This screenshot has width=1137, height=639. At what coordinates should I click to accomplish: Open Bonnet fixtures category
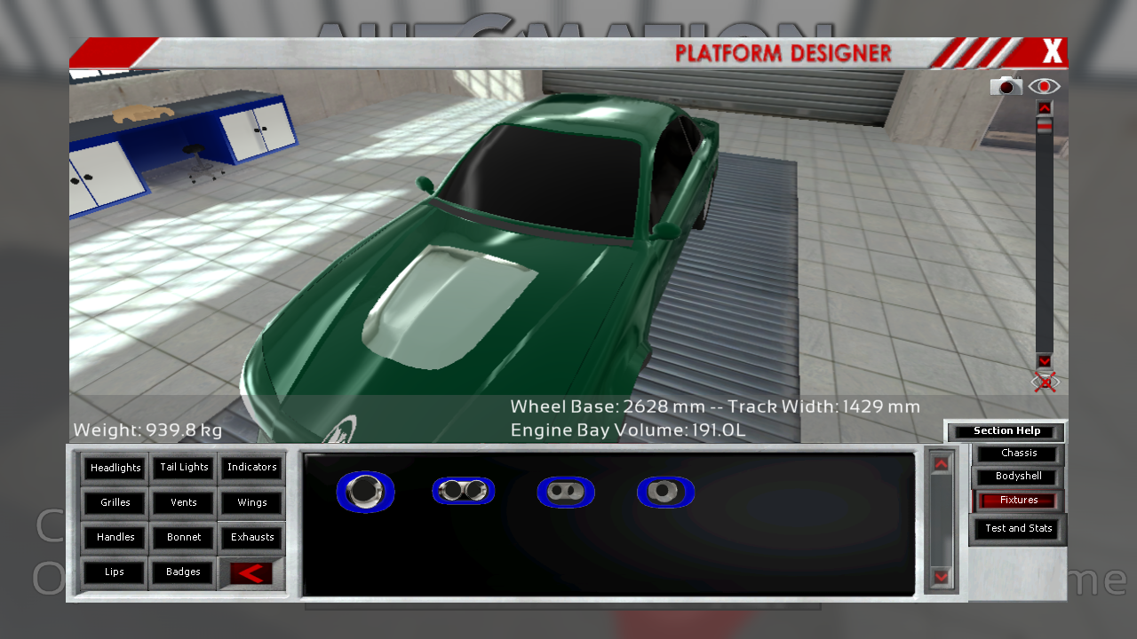click(184, 537)
